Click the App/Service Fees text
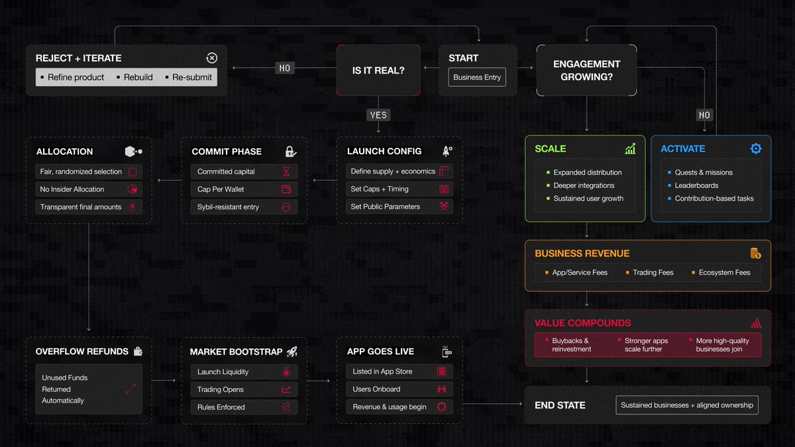Image resolution: width=795 pixels, height=447 pixels. (580, 273)
